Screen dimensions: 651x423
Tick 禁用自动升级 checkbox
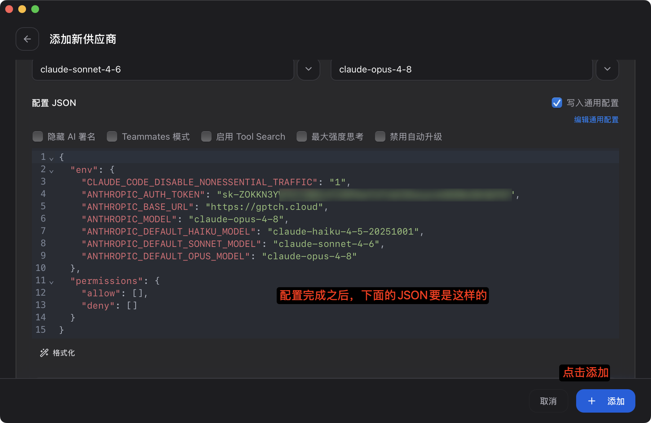click(x=380, y=137)
